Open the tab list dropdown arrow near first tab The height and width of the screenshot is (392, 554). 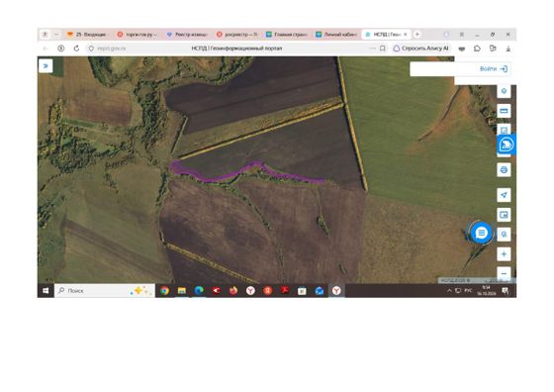55,35
